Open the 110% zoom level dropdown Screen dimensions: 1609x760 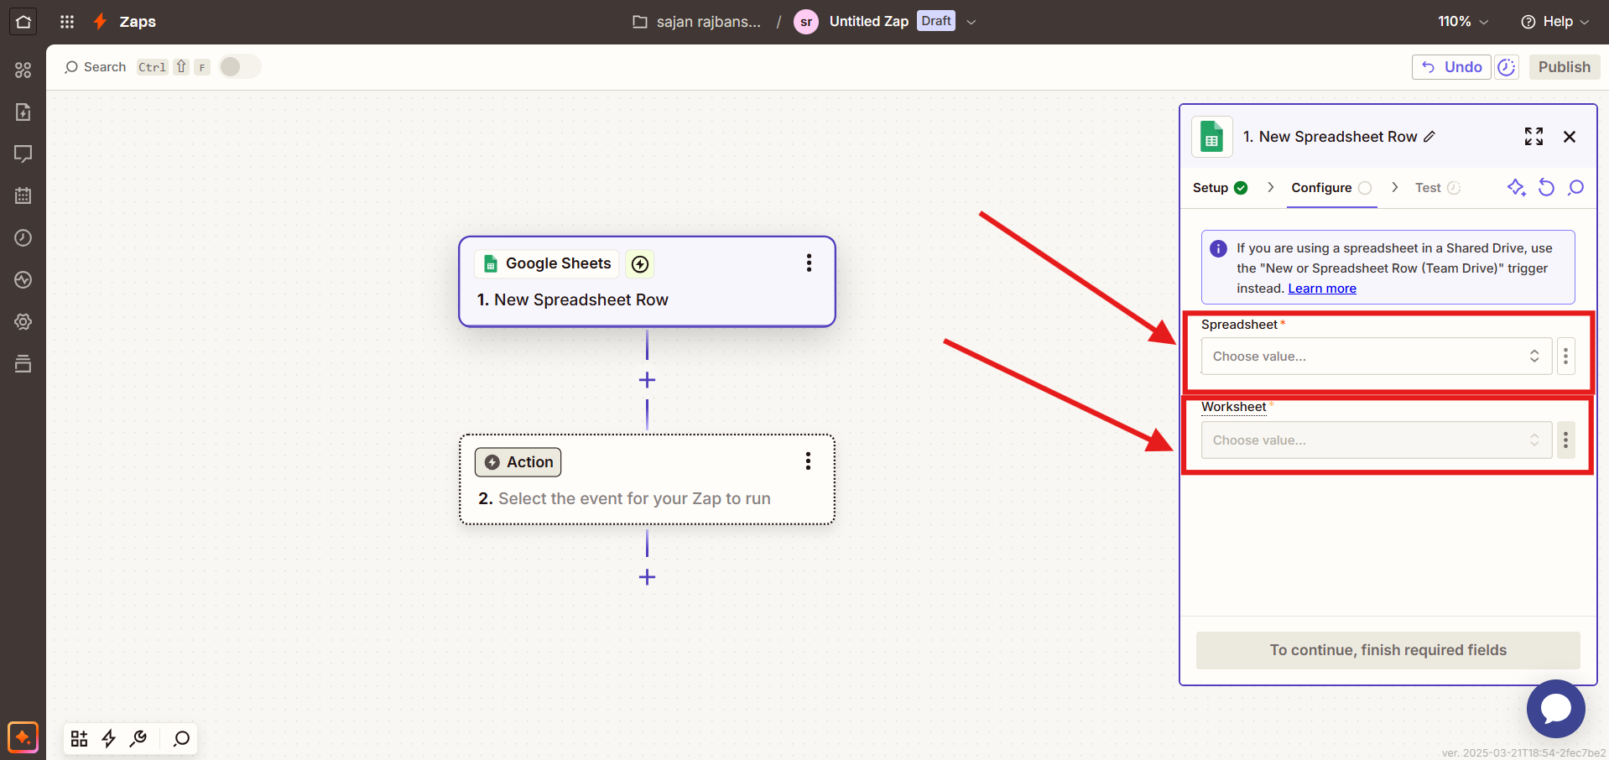pyautogui.click(x=1463, y=22)
